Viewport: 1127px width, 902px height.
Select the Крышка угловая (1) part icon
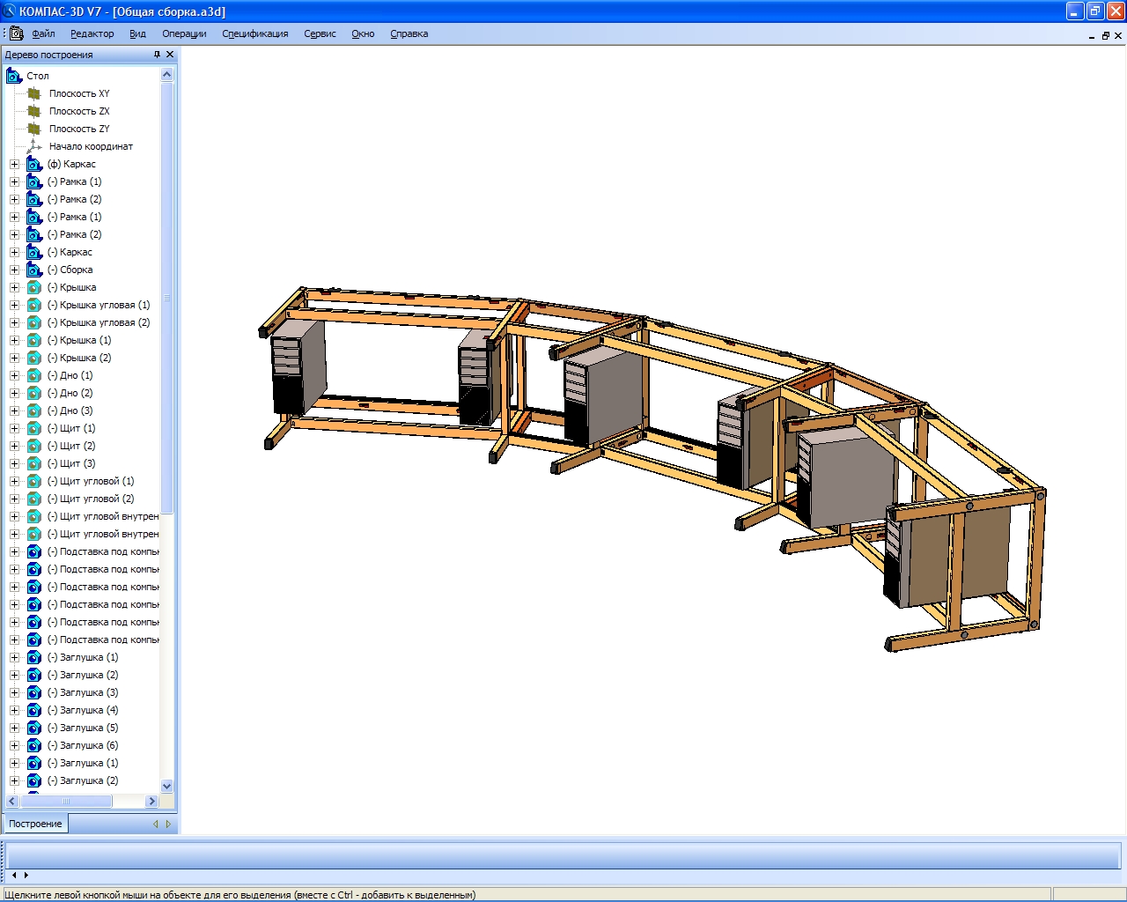(34, 305)
